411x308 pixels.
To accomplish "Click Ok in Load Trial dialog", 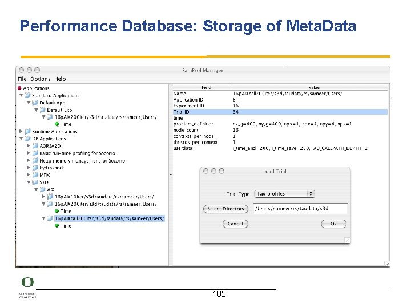I will pyautogui.click(x=333, y=224).
